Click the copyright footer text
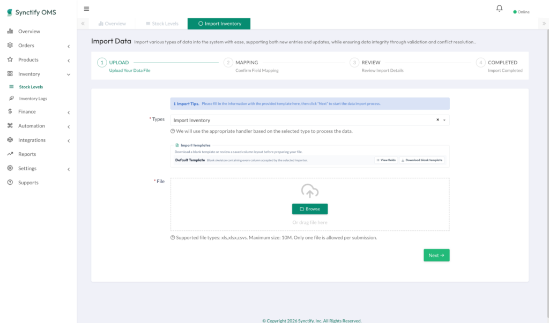 click(x=311, y=320)
